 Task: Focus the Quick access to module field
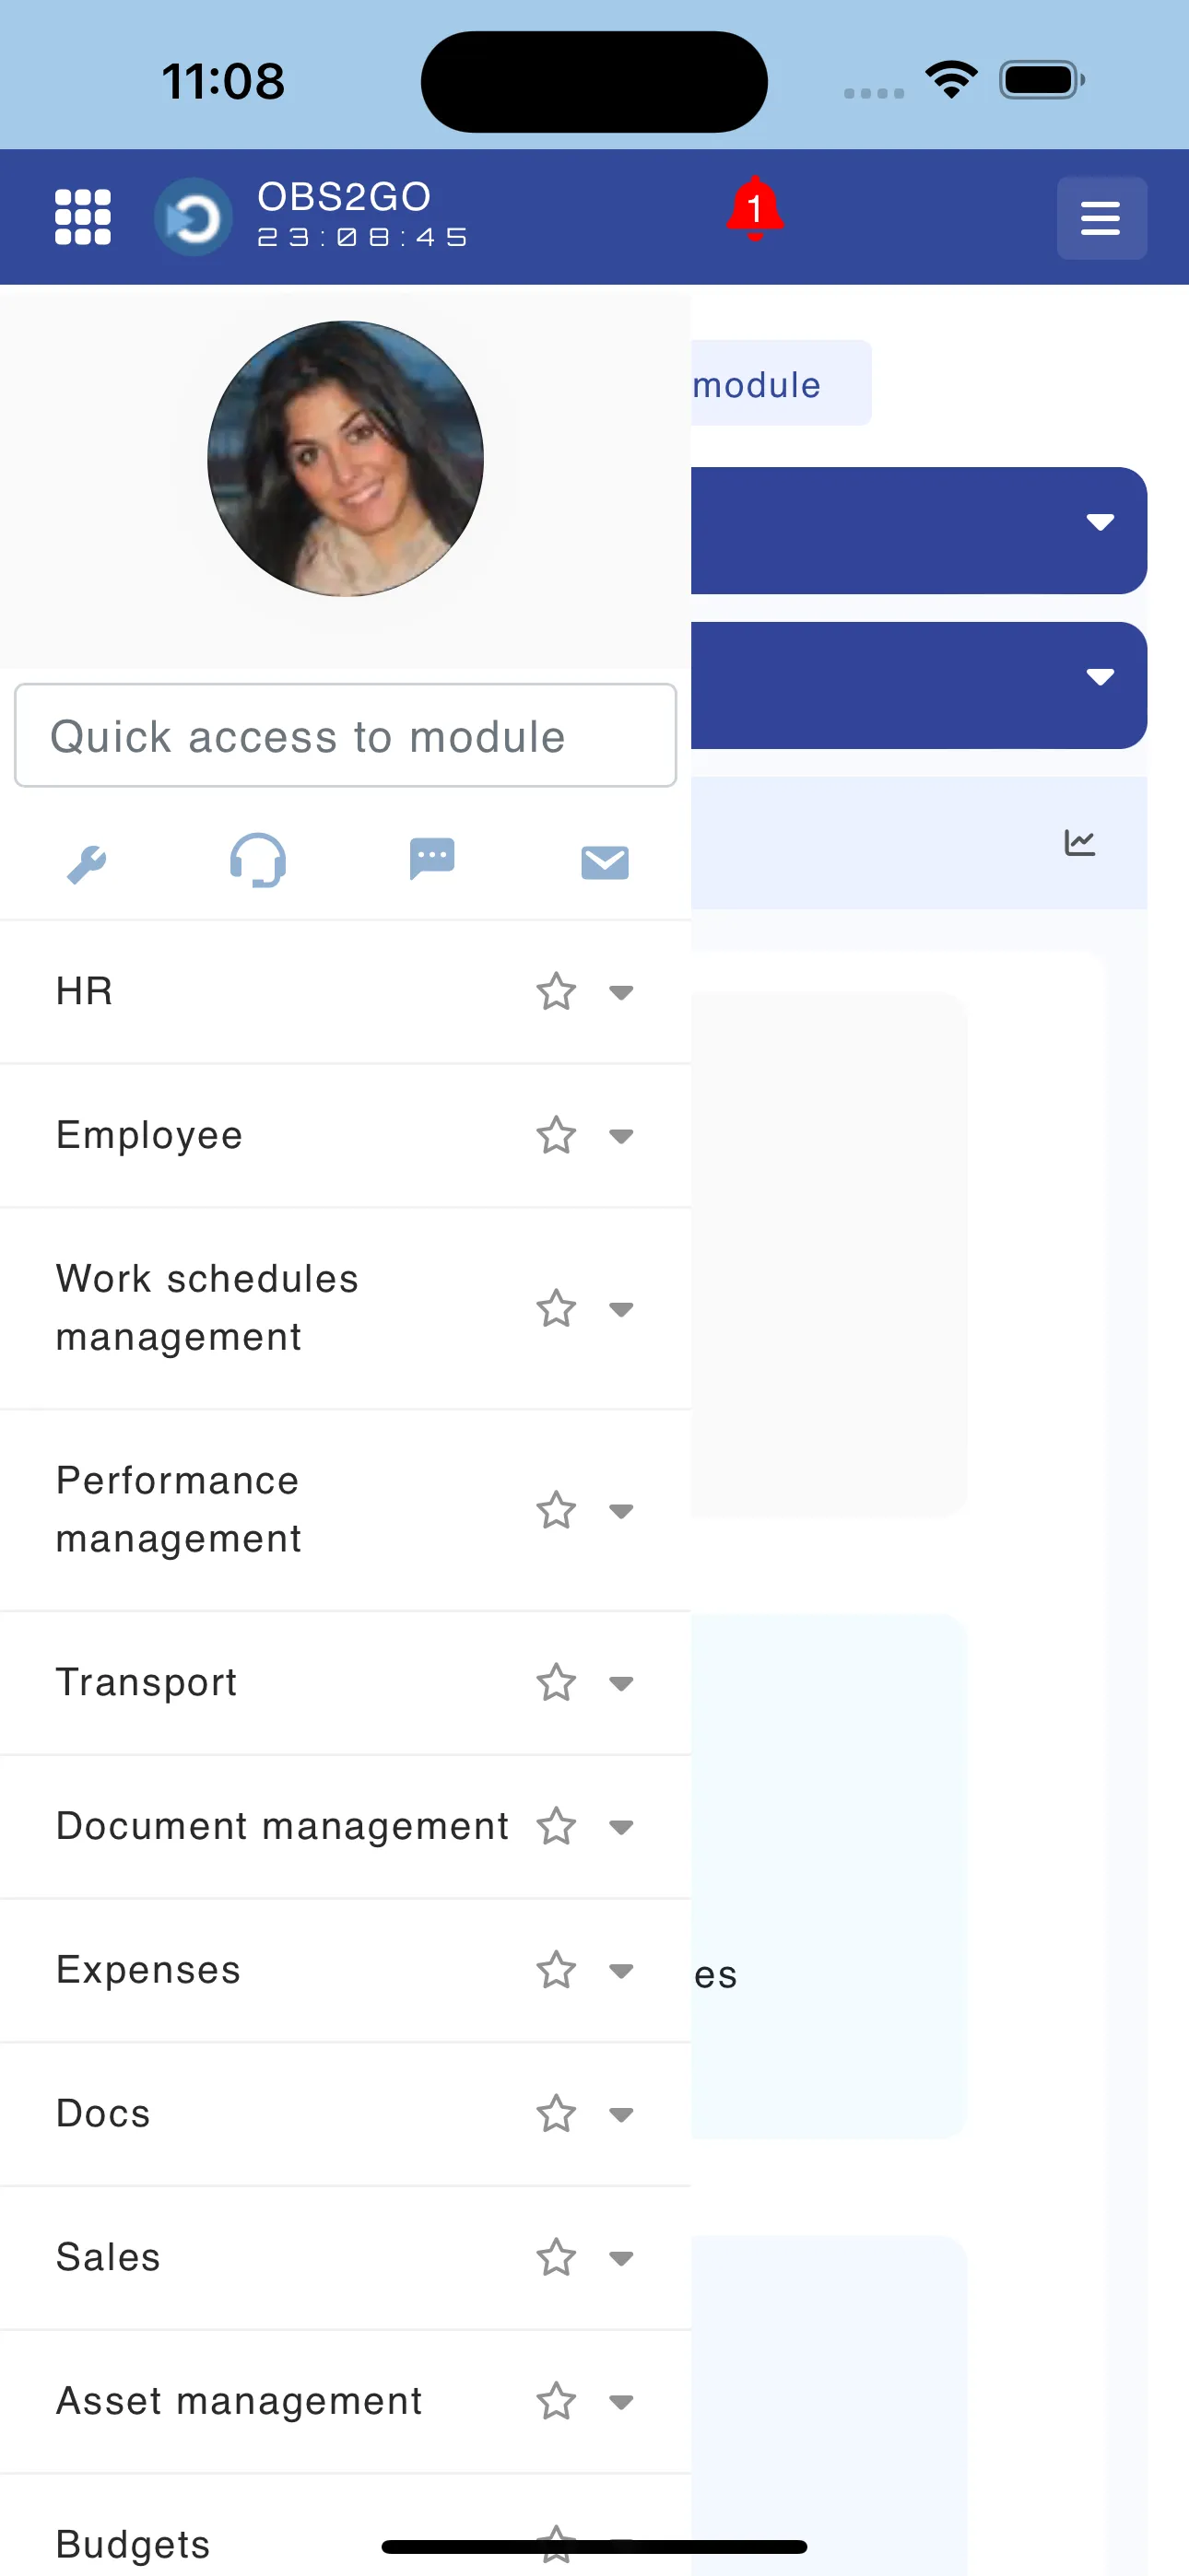coord(346,736)
